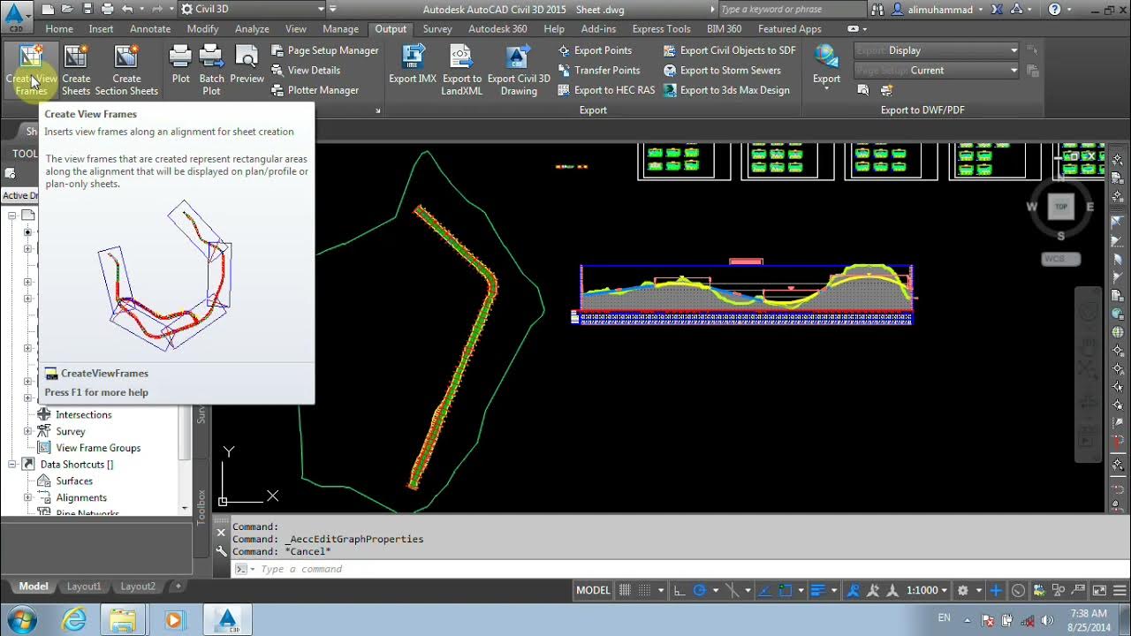Screen dimensions: 1131x636
Task: Select Surfaces under Data Shortcuts
Action: click(74, 481)
